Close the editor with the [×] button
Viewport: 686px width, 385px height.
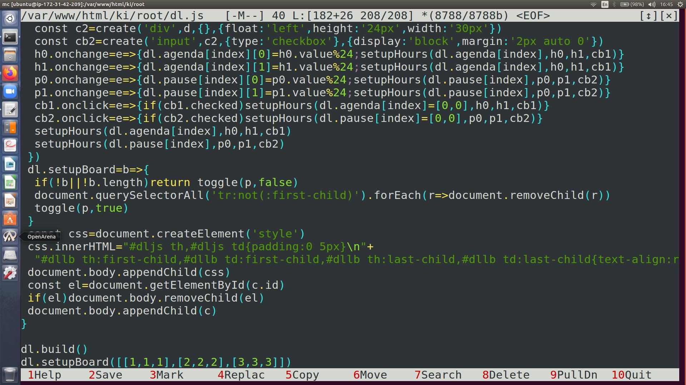[669, 16]
